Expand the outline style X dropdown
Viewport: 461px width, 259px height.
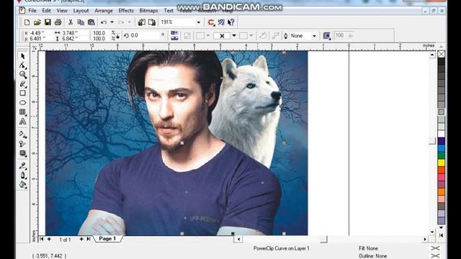[x=234, y=36]
